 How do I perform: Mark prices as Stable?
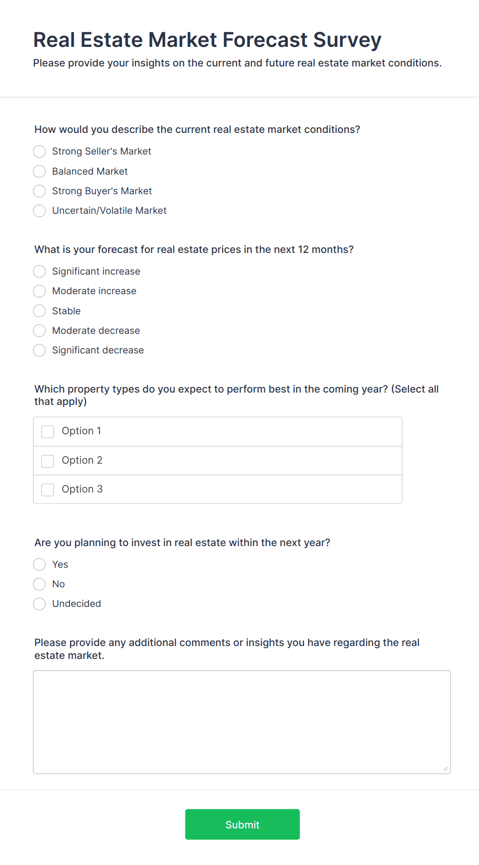(40, 311)
